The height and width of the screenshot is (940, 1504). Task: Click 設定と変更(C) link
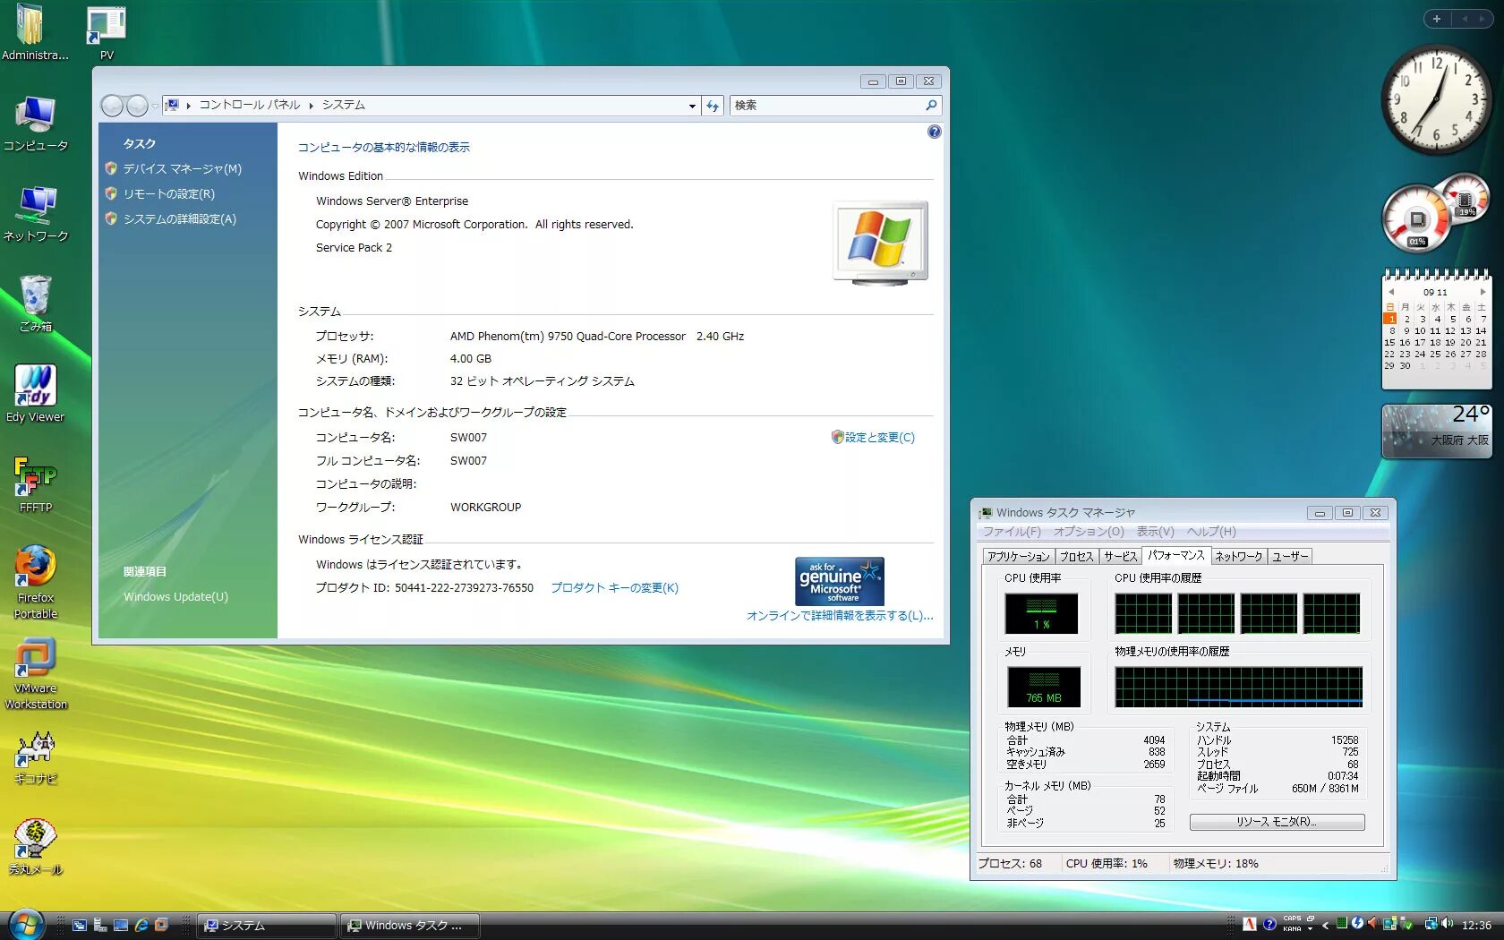pos(880,438)
